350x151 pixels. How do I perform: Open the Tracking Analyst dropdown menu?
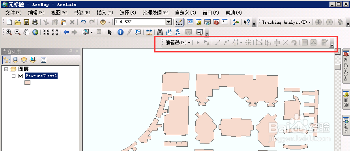coord(286,22)
